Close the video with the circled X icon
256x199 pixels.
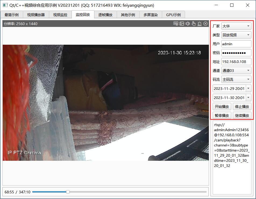205,24
